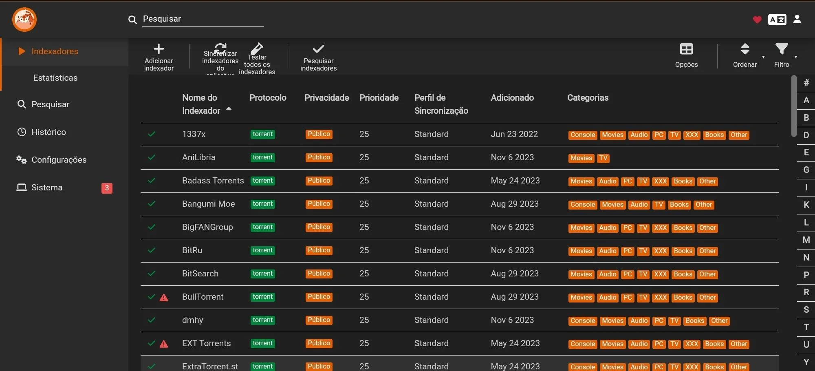Click the user account icon
This screenshot has height=371, width=815.
(x=797, y=20)
